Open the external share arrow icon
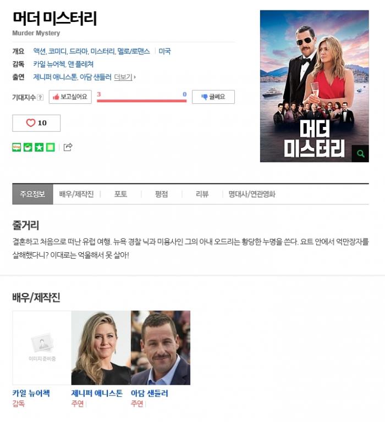 (68, 147)
